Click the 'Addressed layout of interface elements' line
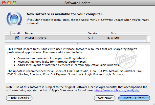Image resolution: width=155 pixels, height=105 pixels. 69,65
